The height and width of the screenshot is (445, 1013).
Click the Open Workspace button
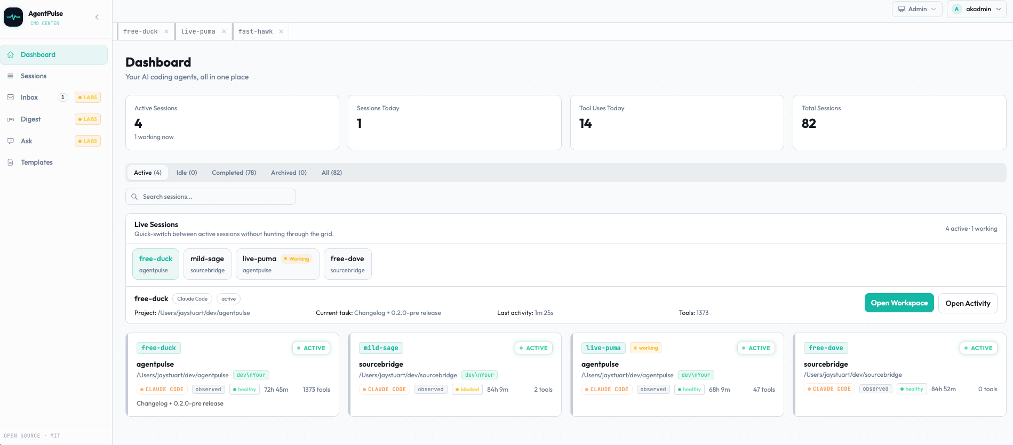899,303
